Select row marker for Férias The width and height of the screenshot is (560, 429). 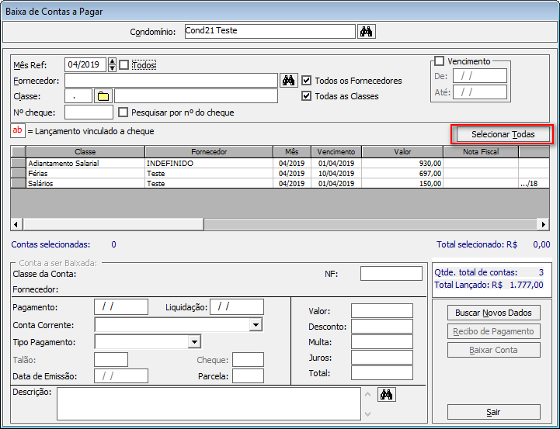pyautogui.click(x=18, y=173)
